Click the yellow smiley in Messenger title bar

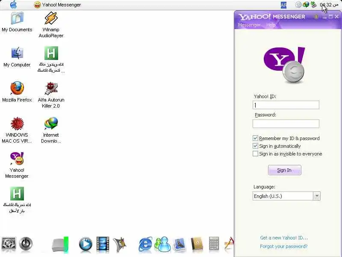point(316,17)
